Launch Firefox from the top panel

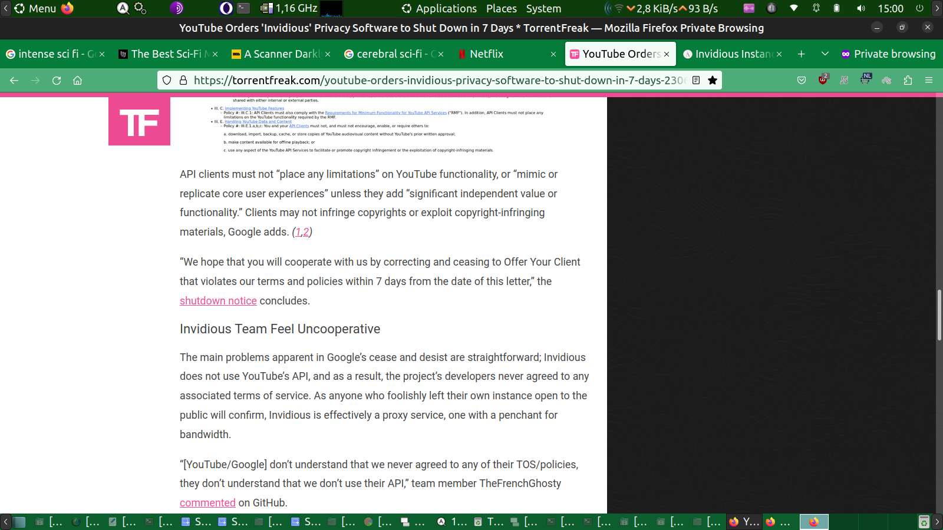coord(68,8)
